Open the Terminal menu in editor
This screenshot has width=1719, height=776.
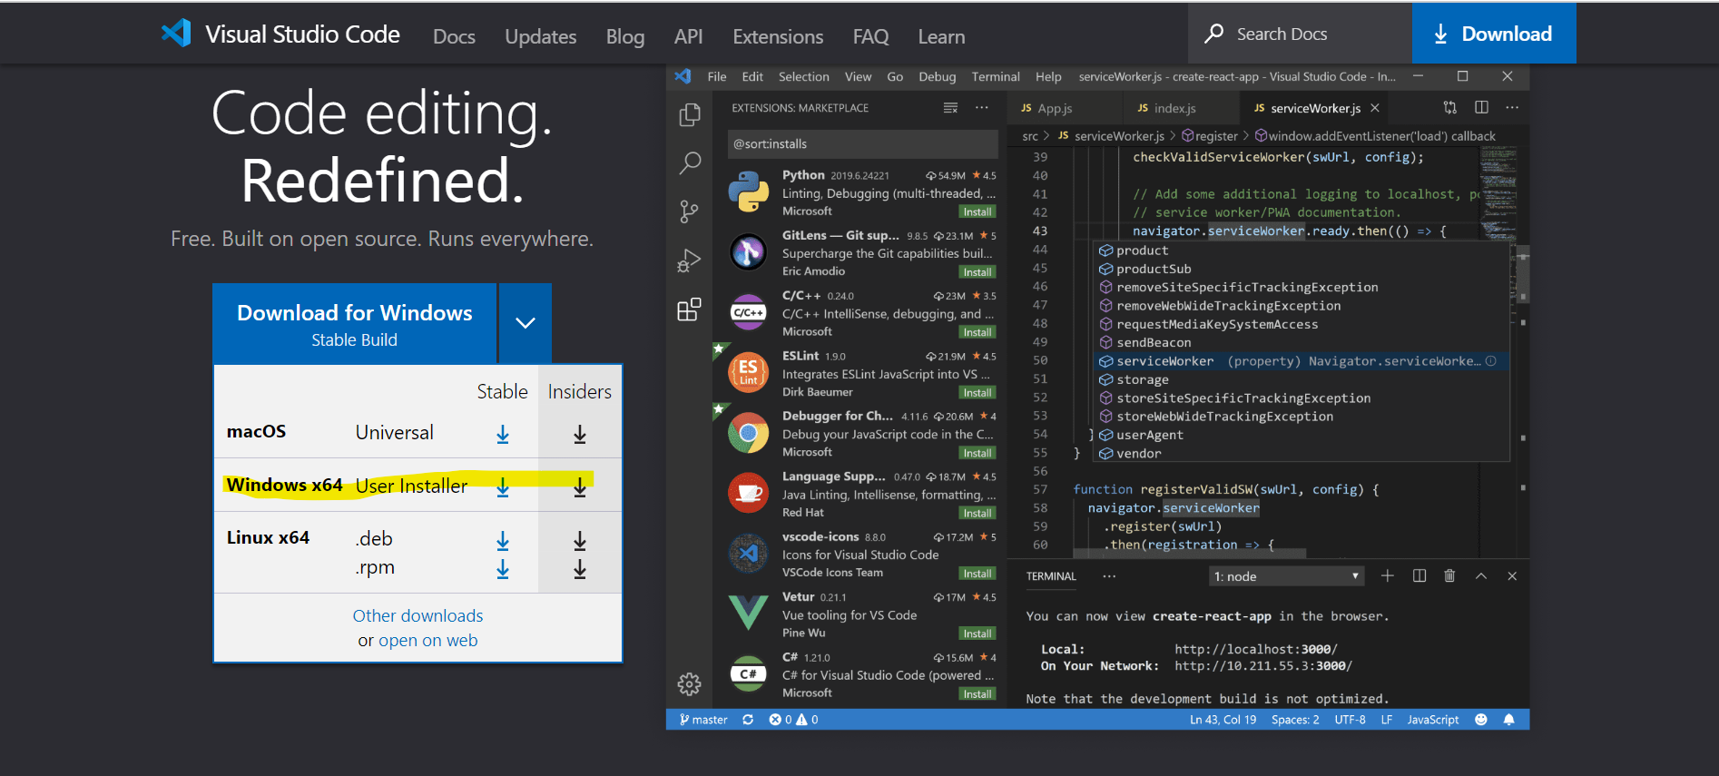[996, 76]
